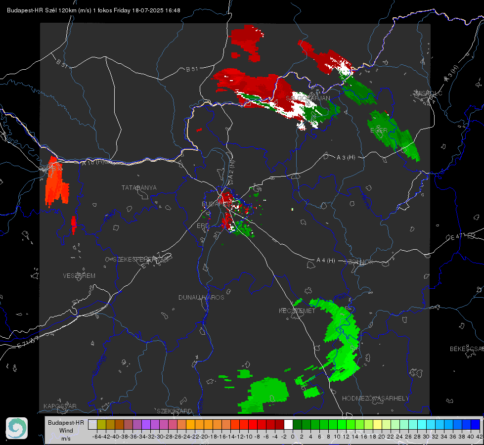Select the white swatch between -2 and 0

(x=288, y=424)
